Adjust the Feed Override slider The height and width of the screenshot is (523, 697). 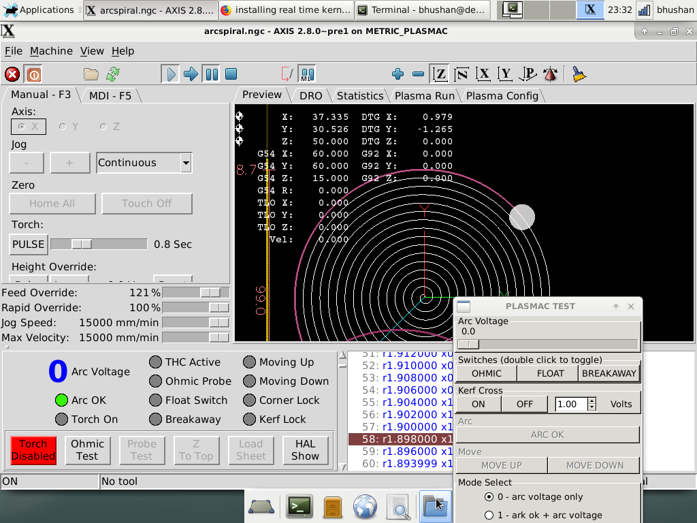tap(210, 292)
